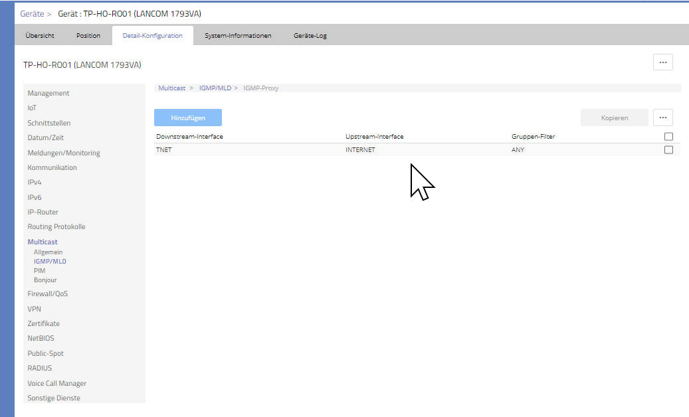Image resolution: width=689 pixels, height=417 pixels.
Task: Open Voice Call Manager in the sidebar
Action: click(x=56, y=383)
